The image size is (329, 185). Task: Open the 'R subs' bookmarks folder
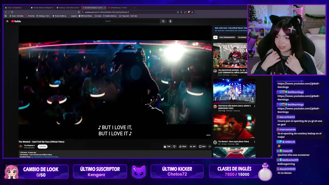[134, 16]
